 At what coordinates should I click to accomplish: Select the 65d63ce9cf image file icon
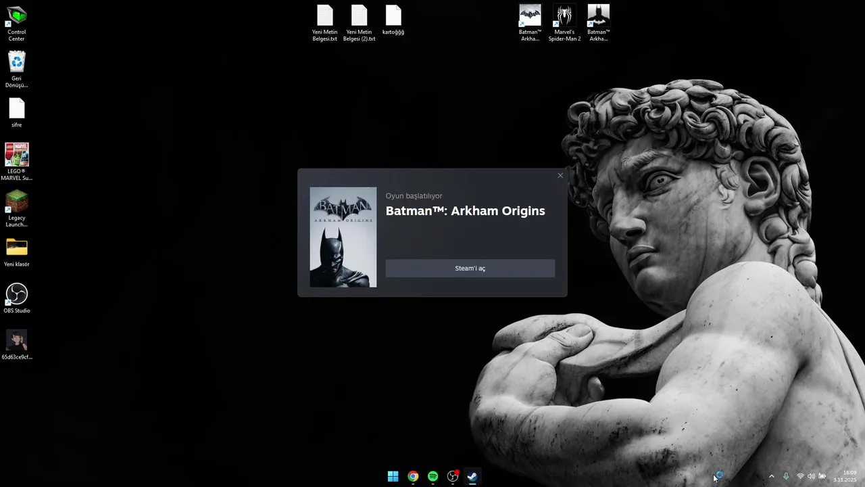pyautogui.click(x=16, y=345)
